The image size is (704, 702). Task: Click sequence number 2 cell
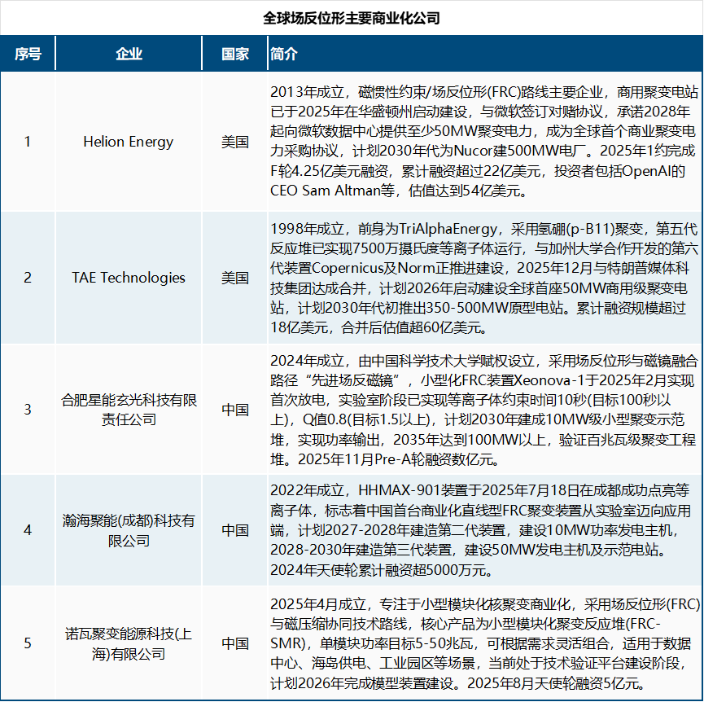coord(28,278)
